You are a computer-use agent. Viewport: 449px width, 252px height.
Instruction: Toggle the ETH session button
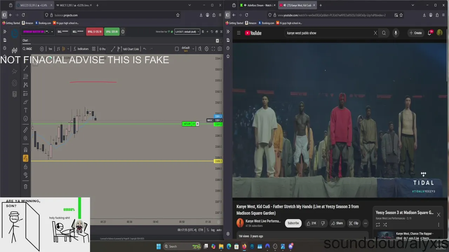[201, 230]
